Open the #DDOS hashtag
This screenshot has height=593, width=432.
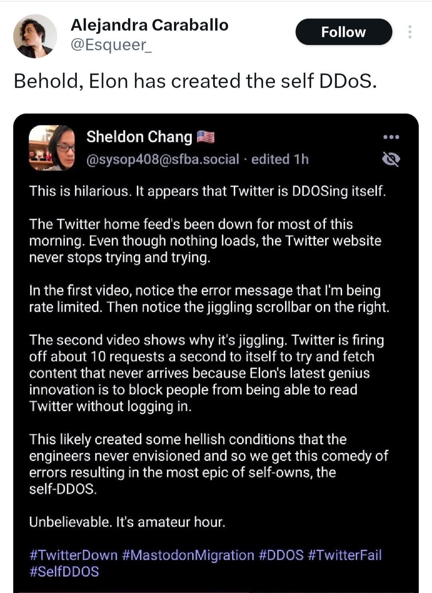[x=281, y=555]
